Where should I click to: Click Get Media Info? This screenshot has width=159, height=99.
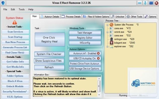[15, 67]
